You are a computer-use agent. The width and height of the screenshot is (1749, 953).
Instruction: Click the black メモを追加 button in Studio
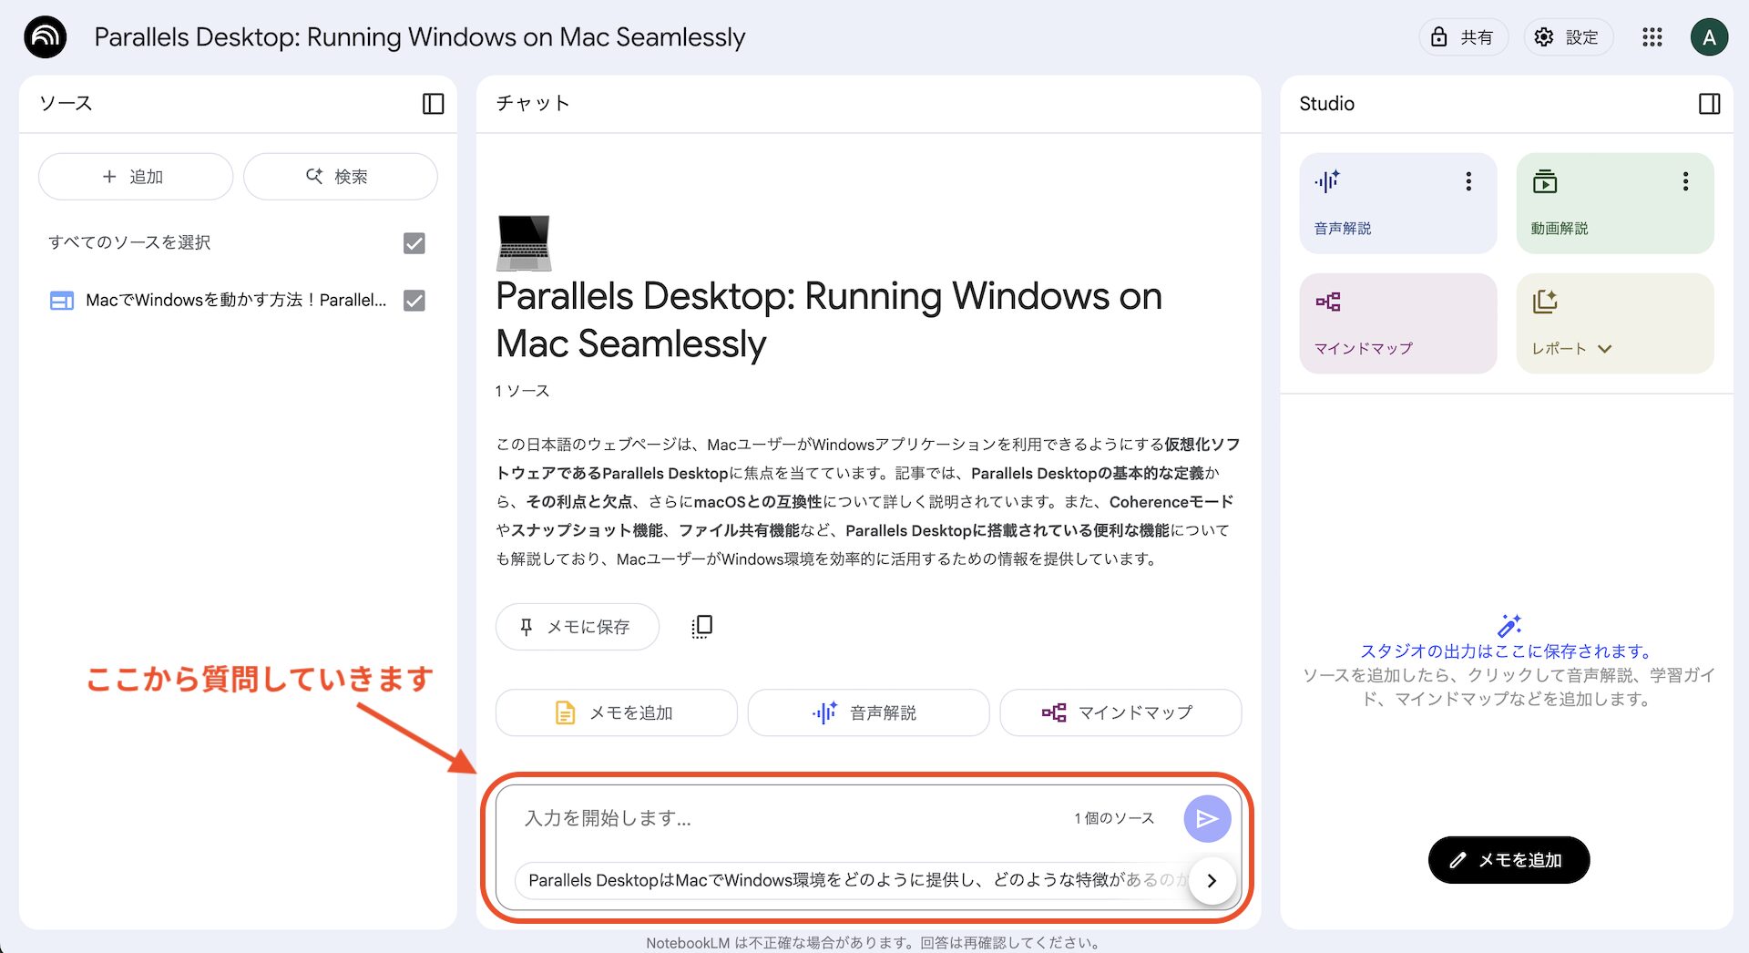(1509, 860)
